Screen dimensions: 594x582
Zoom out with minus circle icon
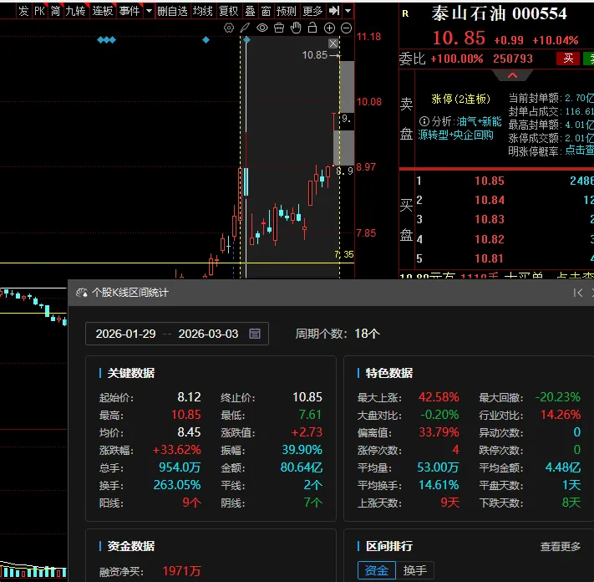(346, 28)
